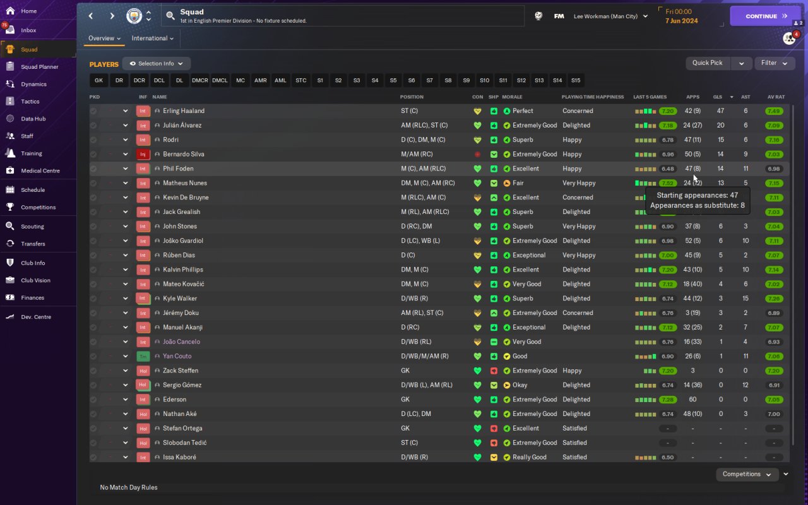Open the arrow beside Quick Pick
808x505 pixels.
(x=742, y=63)
